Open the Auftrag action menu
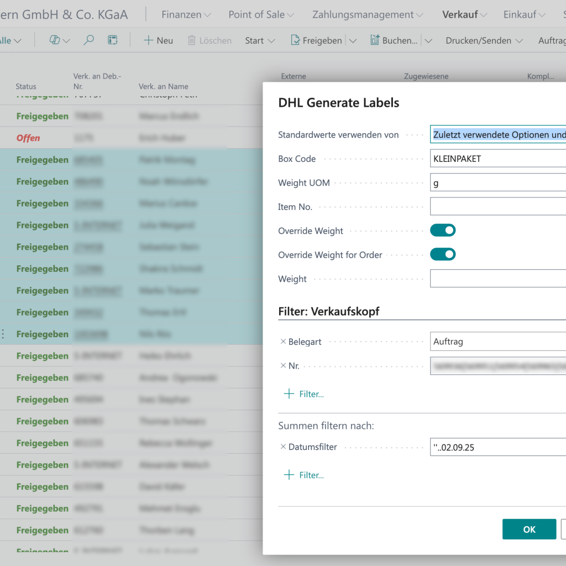The image size is (566, 566). 552,40
